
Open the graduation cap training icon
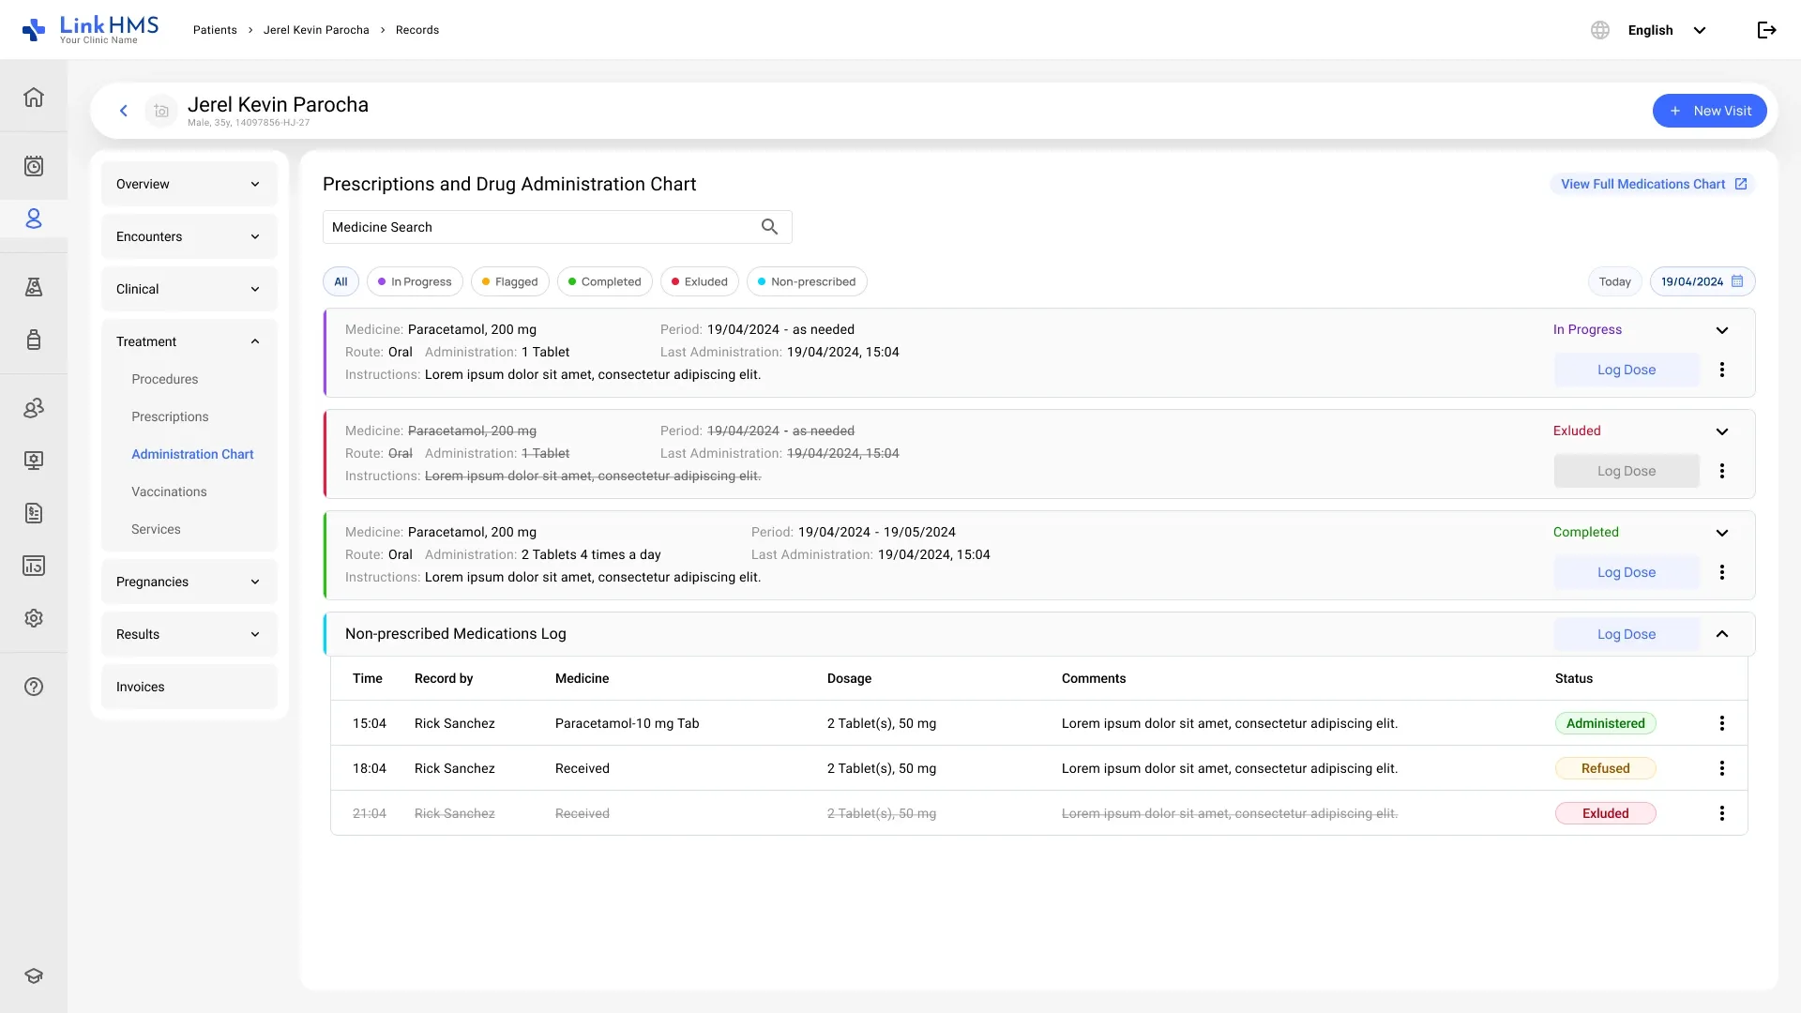tap(34, 975)
